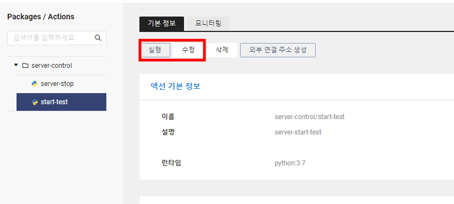This screenshot has height=204, width=454.
Task: Click the 런타임 field label
Action: pyautogui.click(x=171, y=163)
